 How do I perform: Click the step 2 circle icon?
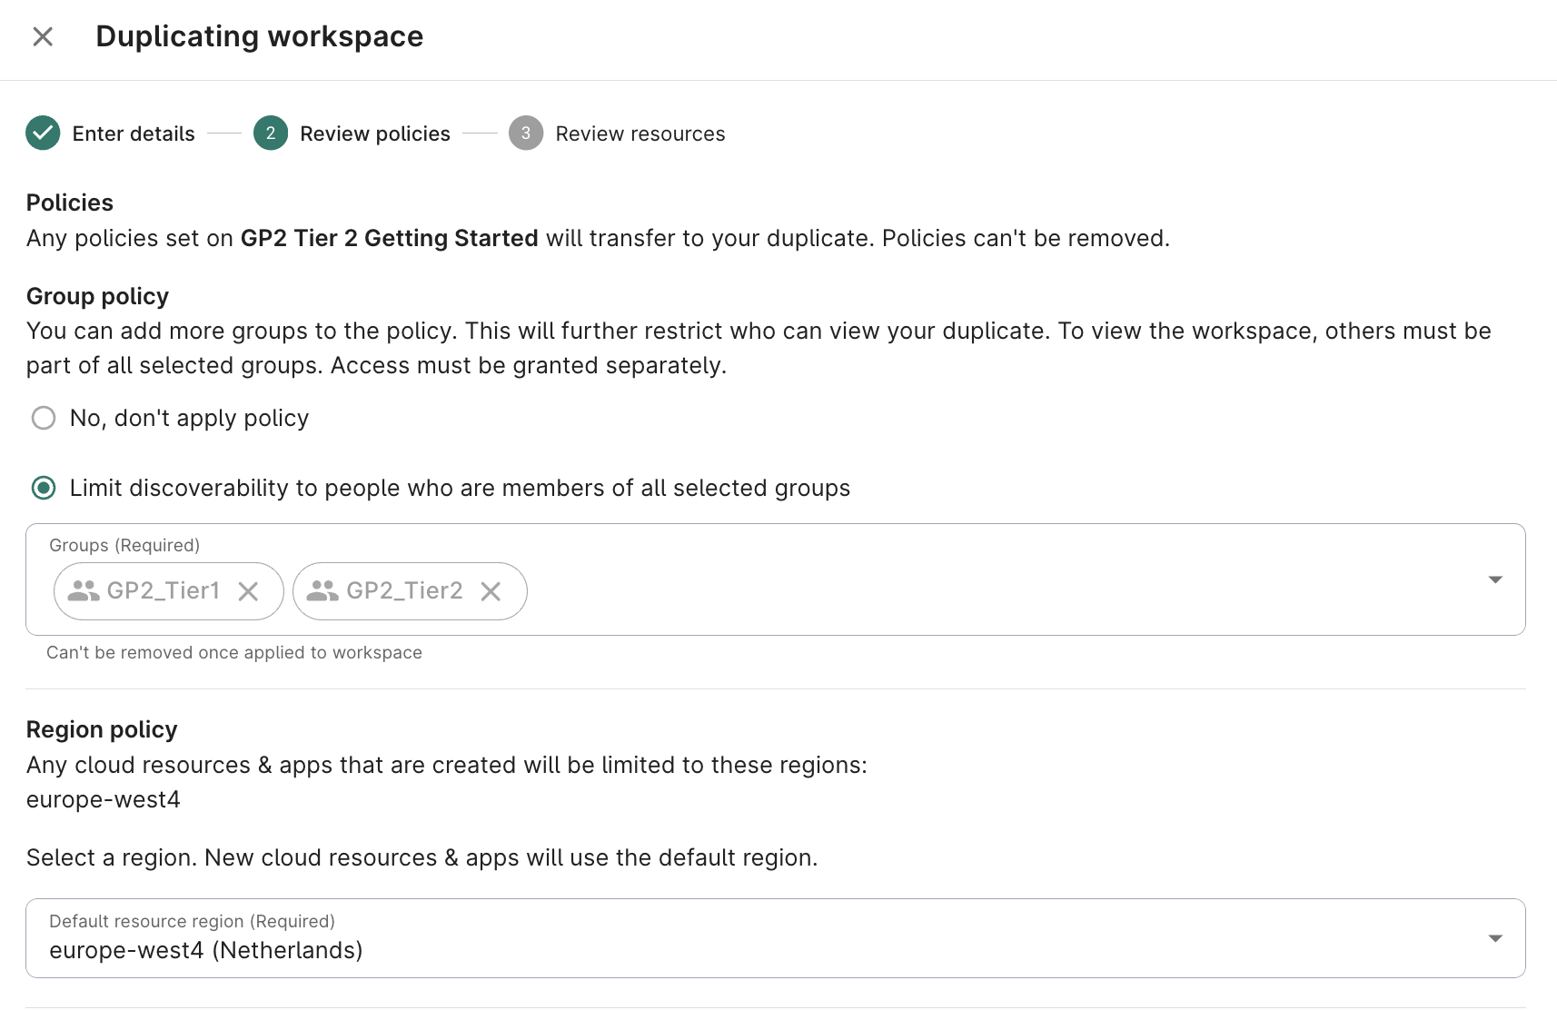click(x=270, y=133)
